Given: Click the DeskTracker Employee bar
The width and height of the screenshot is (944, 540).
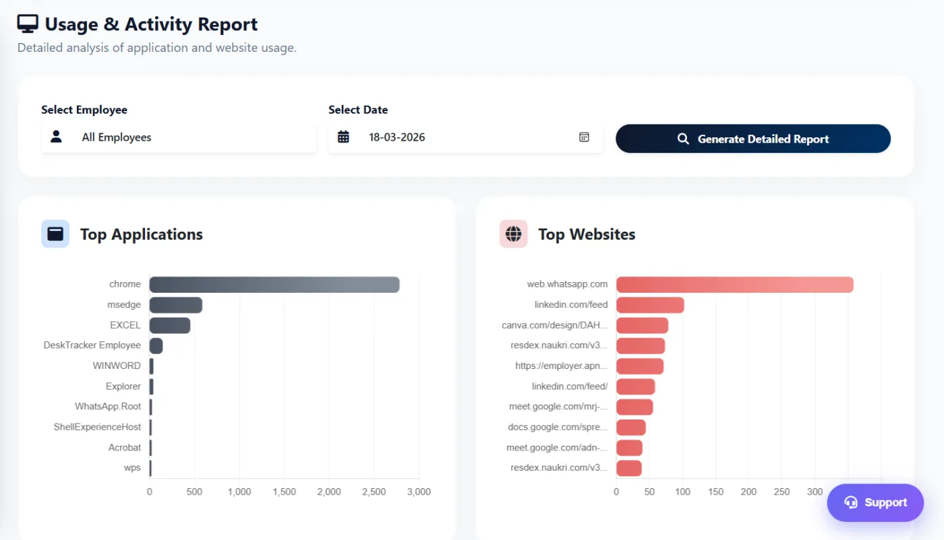Looking at the screenshot, I should [x=156, y=345].
